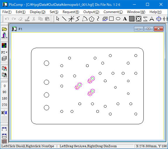Open the Comment(C) menu
Screen dimensions: 168x149
[x=113, y=12]
